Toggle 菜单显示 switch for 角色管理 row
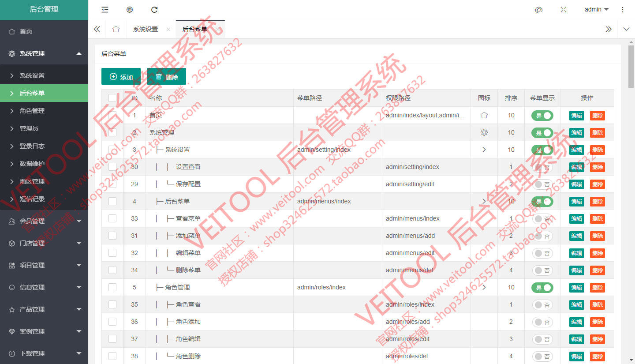This screenshot has width=635, height=364. pos(542,288)
